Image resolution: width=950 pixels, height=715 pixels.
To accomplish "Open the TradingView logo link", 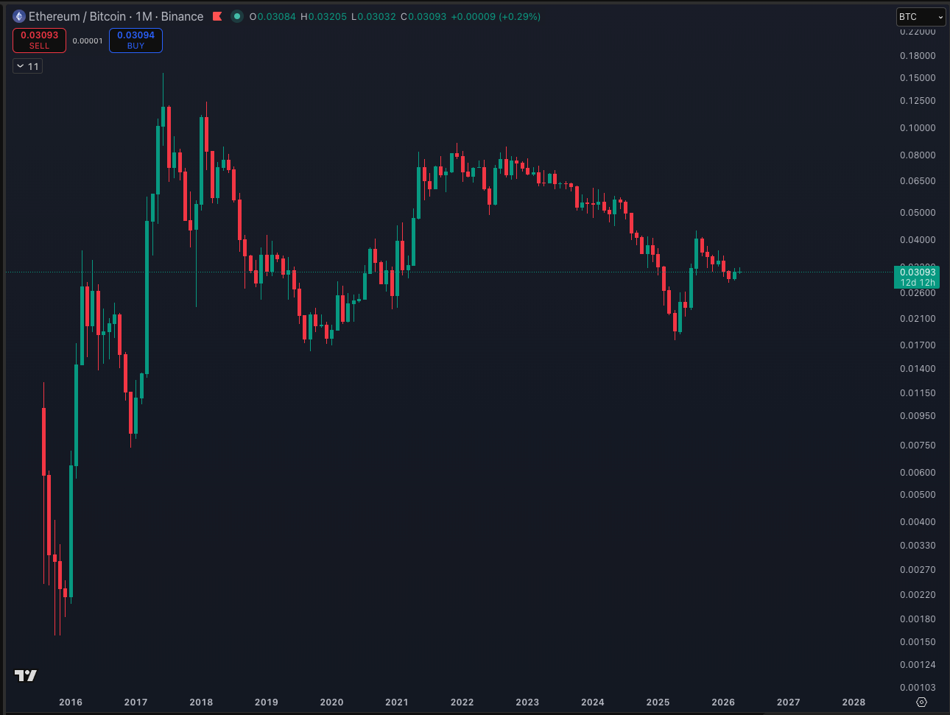I will pyautogui.click(x=26, y=675).
